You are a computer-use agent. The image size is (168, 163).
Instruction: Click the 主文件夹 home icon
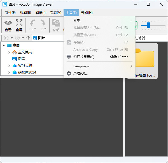pos(15,52)
